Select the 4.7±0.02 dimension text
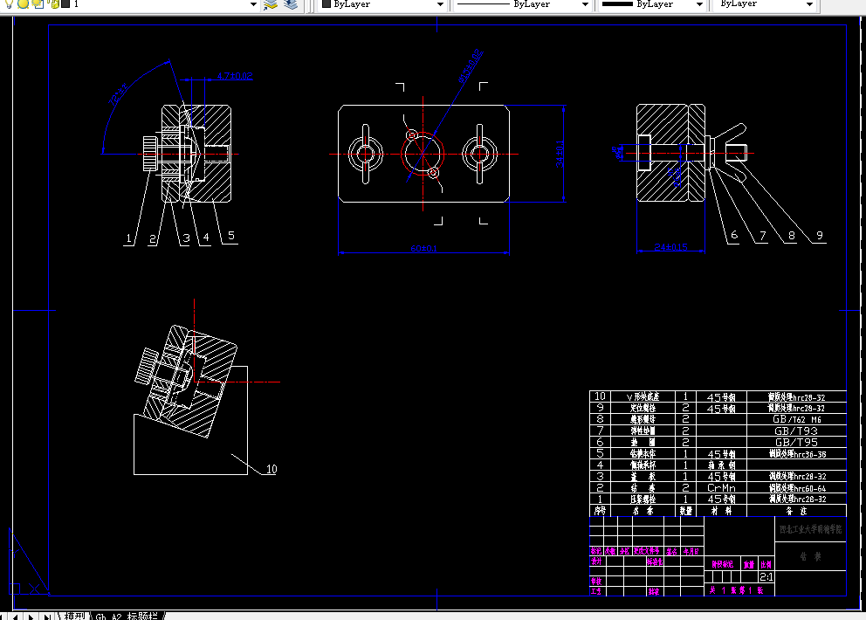 [x=235, y=76]
